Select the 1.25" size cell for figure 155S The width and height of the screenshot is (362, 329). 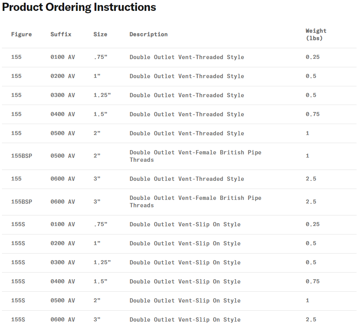pos(102,262)
